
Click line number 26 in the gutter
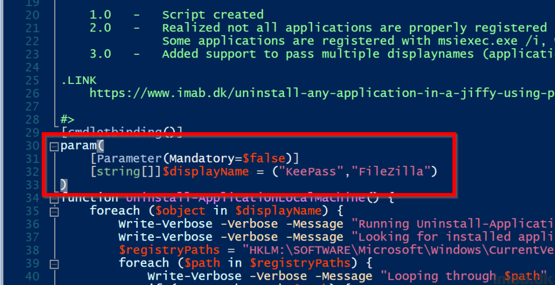click(x=32, y=94)
